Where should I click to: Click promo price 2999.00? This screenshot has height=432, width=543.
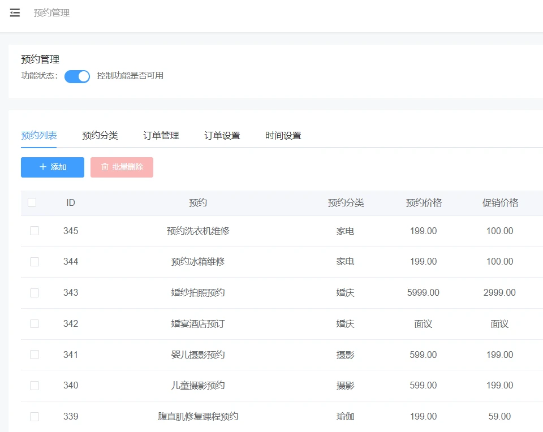coord(499,293)
